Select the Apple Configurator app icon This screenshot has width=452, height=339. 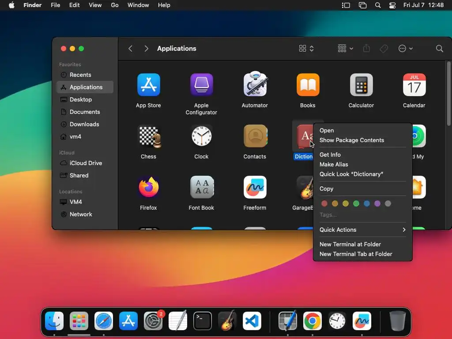[201, 85]
